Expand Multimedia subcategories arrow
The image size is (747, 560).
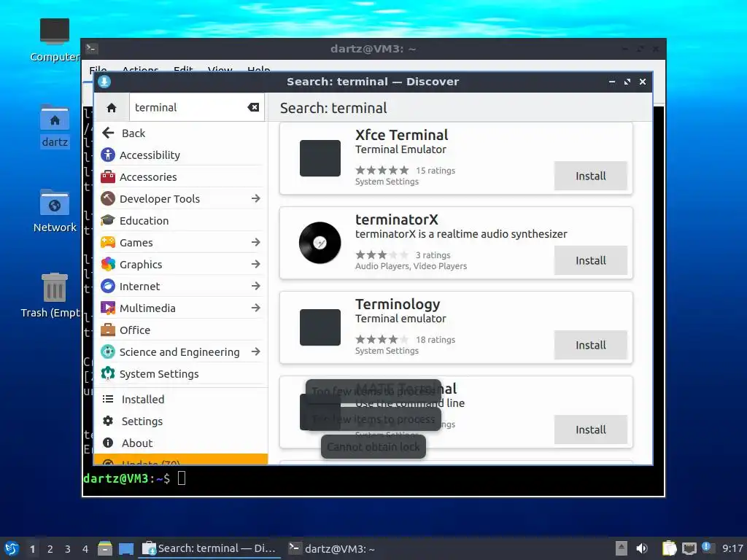256,308
